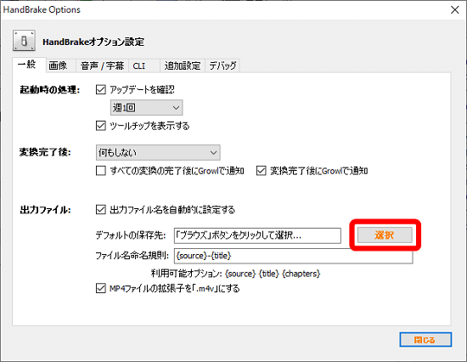Click the HandBrake options switch icon
This screenshot has width=467, height=362.
24,40
